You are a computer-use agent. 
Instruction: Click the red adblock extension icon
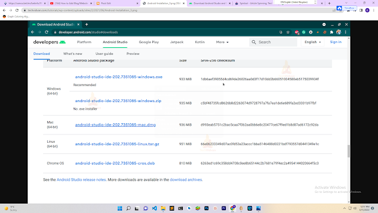tap(297, 32)
